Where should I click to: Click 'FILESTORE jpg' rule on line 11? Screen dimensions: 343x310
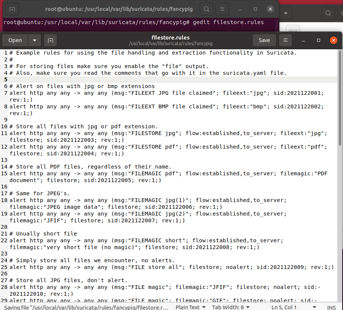point(168,137)
